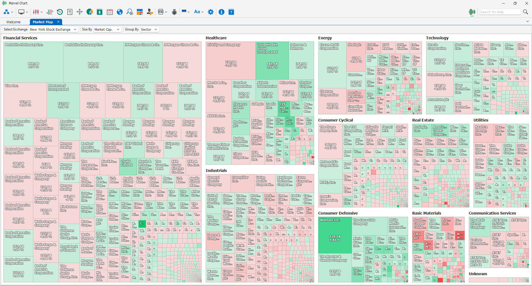Click the monitor screen icon

click(x=21, y=12)
